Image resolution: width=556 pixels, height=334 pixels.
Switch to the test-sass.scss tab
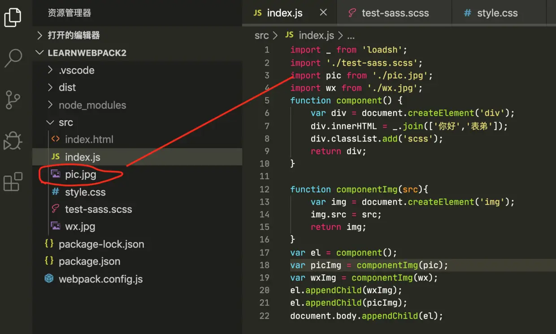pos(394,13)
